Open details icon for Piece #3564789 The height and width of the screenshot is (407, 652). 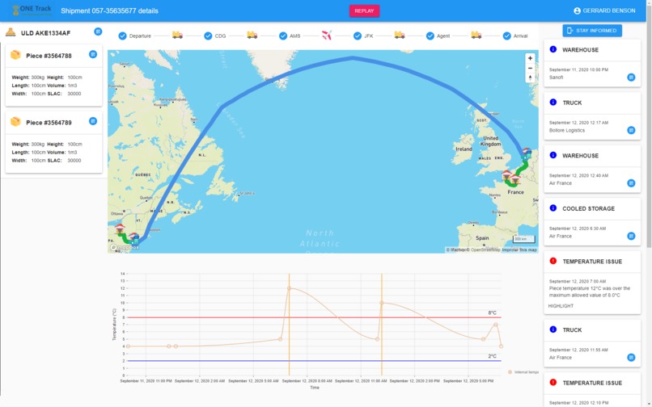point(93,121)
